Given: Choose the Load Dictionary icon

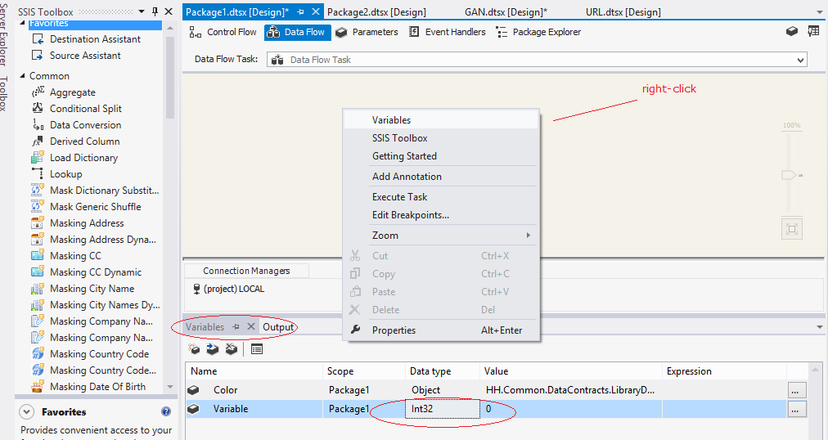Looking at the screenshot, I should pyautogui.click(x=38, y=157).
